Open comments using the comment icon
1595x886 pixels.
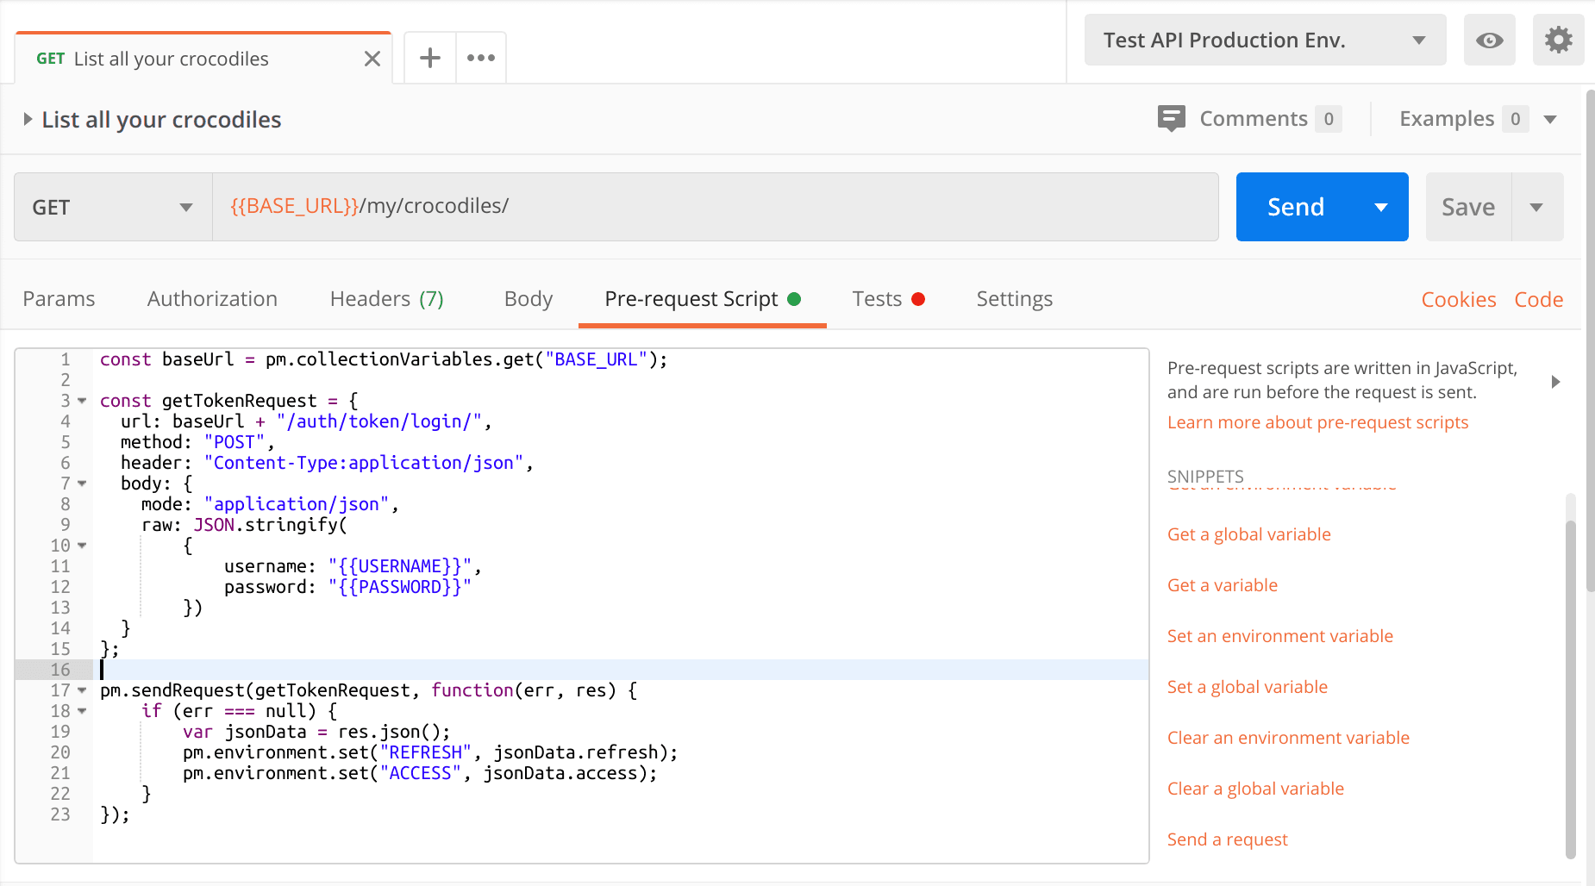tap(1171, 119)
